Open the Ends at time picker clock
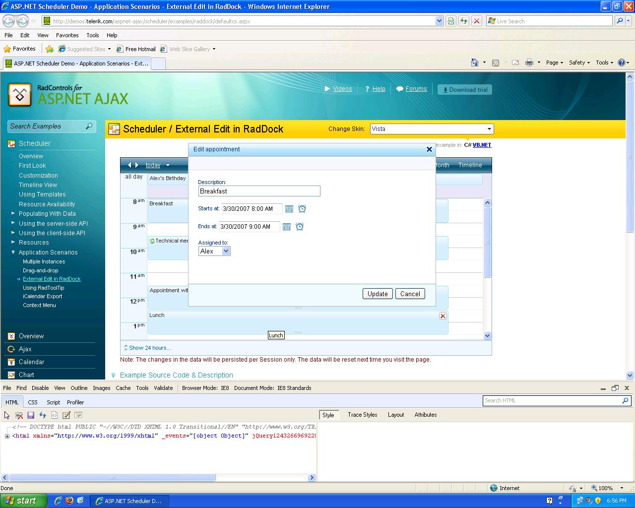Screen dimensions: 635x508 click(300, 227)
